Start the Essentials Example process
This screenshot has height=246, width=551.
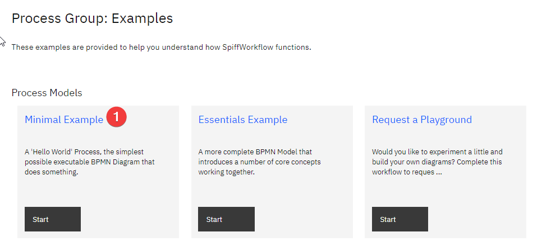(226, 219)
